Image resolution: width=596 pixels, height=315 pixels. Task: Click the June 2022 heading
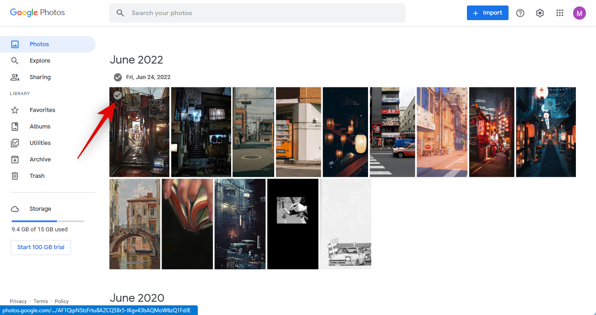pyautogui.click(x=136, y=60)
